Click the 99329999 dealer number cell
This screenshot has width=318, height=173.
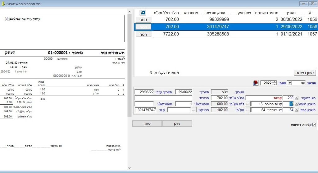(x=219, y=20)
